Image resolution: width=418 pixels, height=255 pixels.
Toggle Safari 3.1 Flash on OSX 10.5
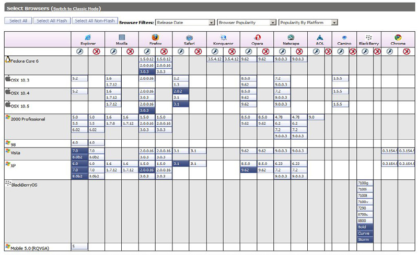pos(181,104)
